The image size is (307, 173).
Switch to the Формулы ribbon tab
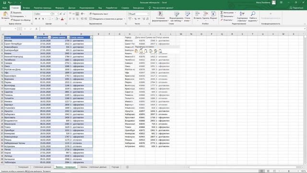(x=59, y=8)
